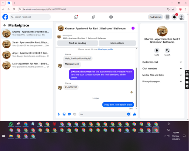
Task: Open the Groups icon in top navigation
Action: pos(111,17)
